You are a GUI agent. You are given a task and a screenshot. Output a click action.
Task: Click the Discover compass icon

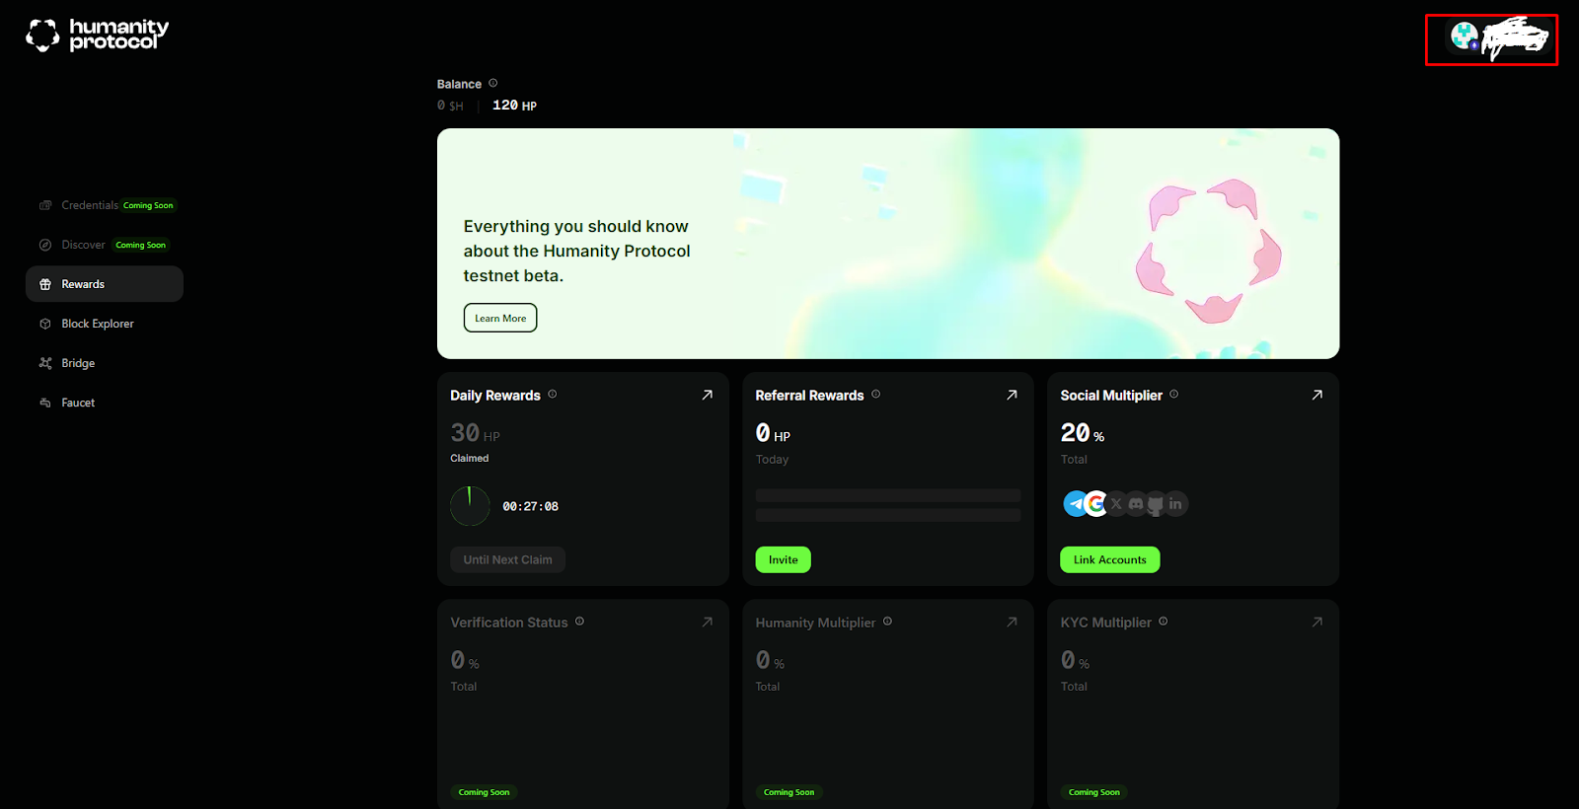point(45,245)
